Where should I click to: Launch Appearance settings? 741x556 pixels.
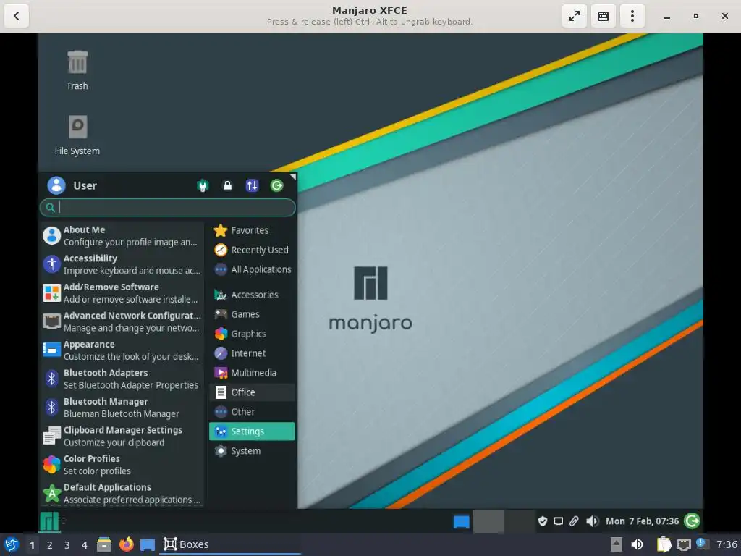[x=122, y=350]
